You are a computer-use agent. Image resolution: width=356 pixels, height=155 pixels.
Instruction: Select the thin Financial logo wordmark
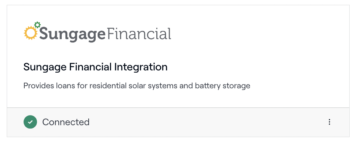[x=138, y=34]
